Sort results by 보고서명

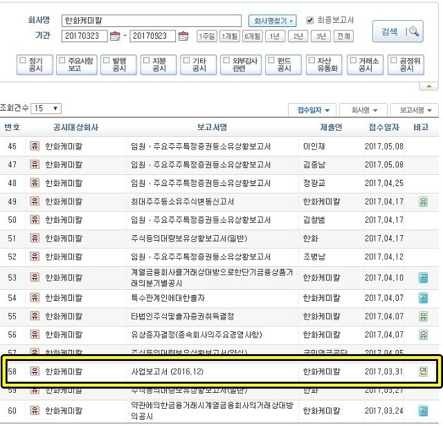click(415, 110)
